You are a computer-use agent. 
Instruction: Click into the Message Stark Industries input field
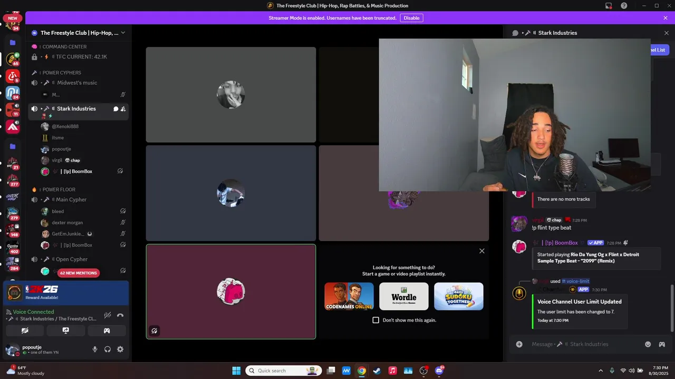(x=583, y=344)
